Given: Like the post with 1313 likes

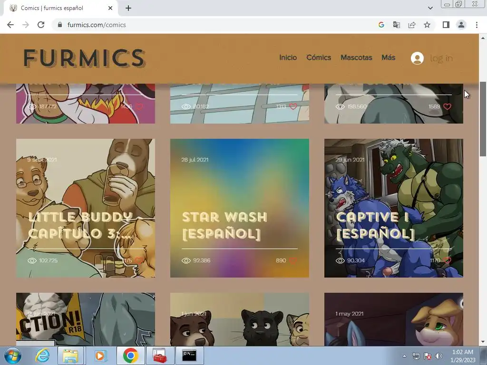Looking at the screenshot, I should coord(293,106).
